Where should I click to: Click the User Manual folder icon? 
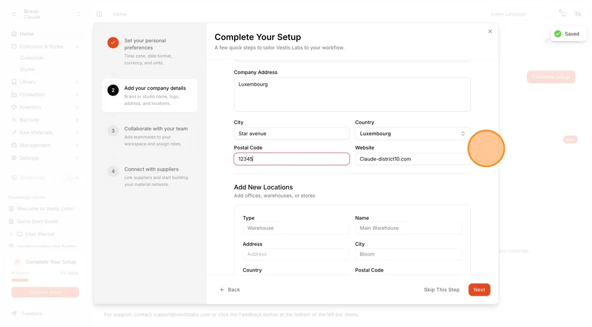[20, 234]
